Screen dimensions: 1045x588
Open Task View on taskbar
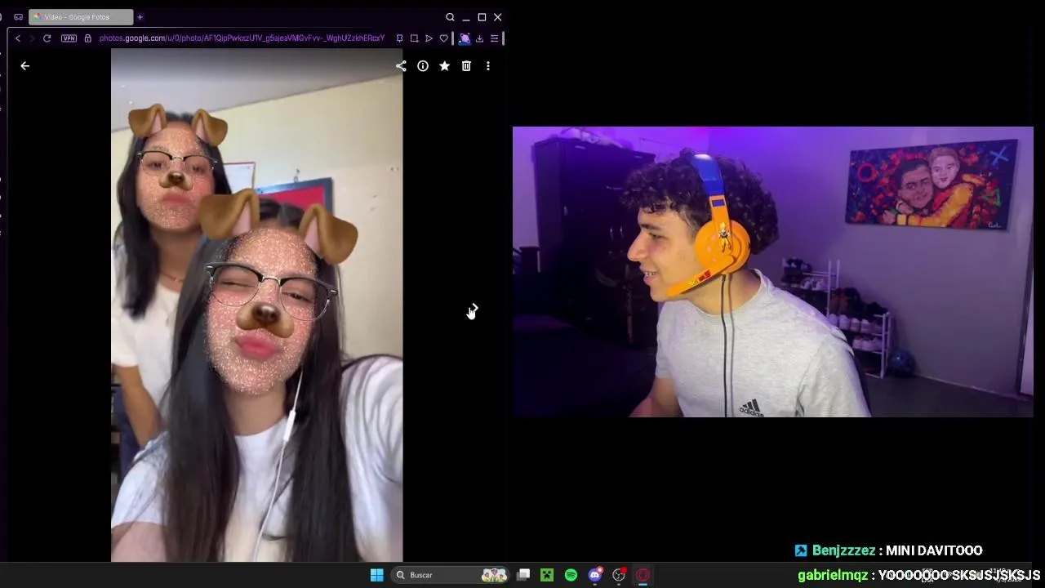point(523,575)
